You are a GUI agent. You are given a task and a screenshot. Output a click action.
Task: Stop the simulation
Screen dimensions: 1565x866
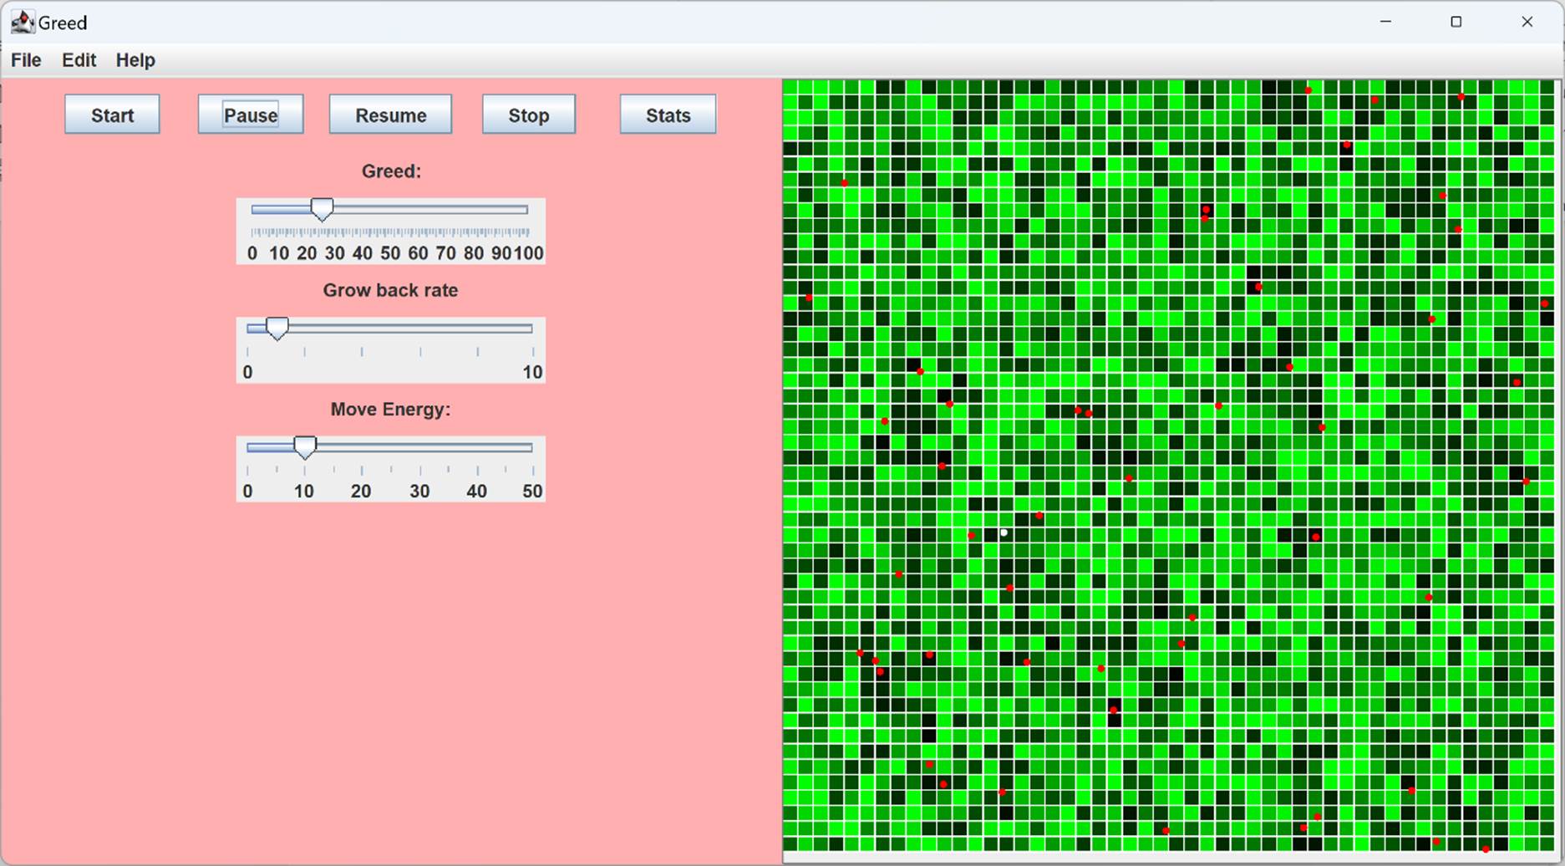[x=528, y=115]
